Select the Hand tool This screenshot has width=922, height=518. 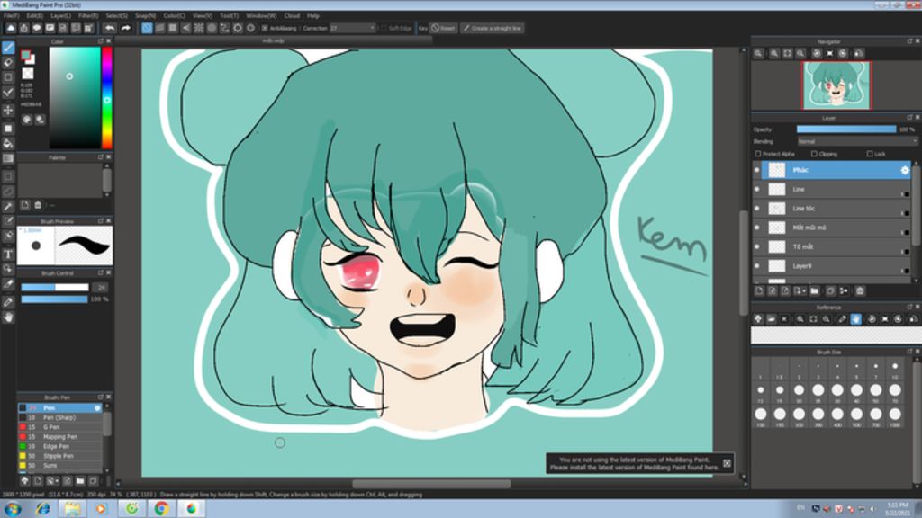pos(8,317)
